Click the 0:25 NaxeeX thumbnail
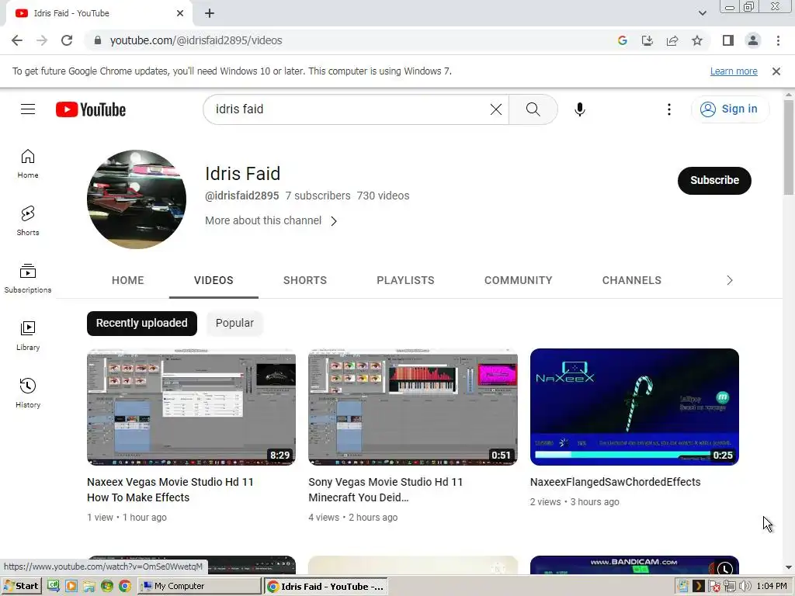 pyautogui.click(x=634, y=407)
